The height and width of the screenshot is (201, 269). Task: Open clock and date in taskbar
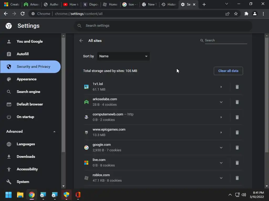[257, 195]
